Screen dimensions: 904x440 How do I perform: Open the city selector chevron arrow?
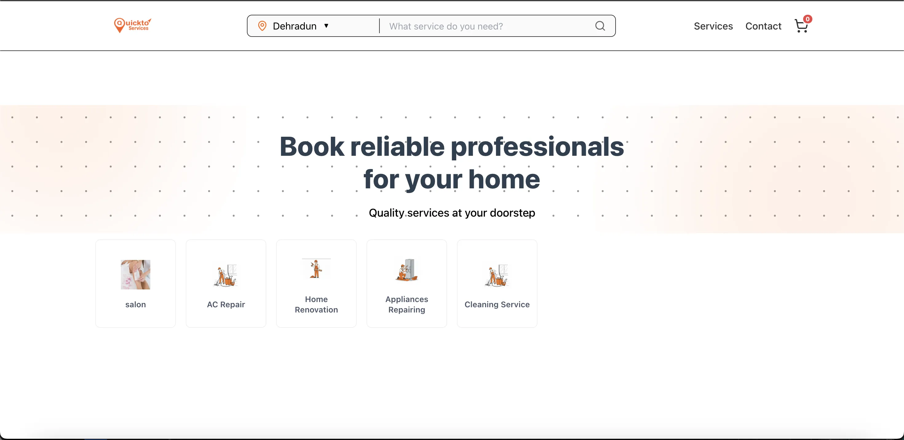point(326,26)
